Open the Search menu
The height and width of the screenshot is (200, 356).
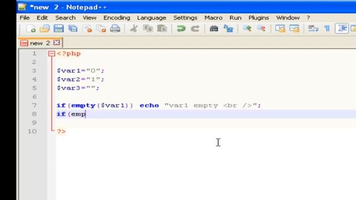click(66, 18)
